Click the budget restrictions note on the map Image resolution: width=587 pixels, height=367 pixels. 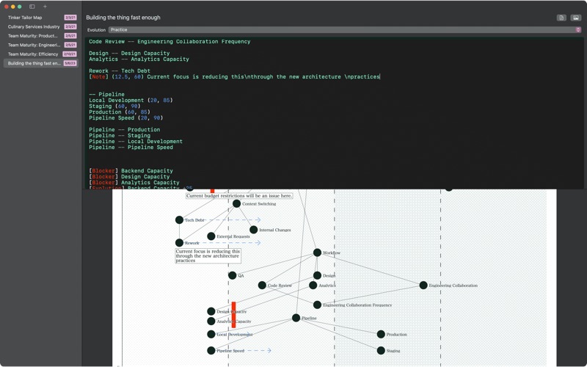coord(239,195)
